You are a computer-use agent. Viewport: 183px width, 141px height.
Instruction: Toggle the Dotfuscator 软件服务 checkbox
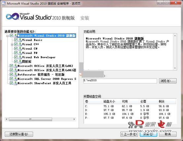tap(11, 74)
